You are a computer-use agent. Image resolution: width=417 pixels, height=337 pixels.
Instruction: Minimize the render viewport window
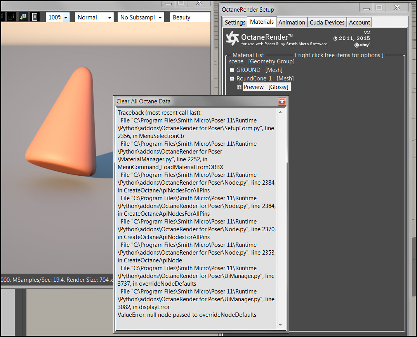pos(168,4)
